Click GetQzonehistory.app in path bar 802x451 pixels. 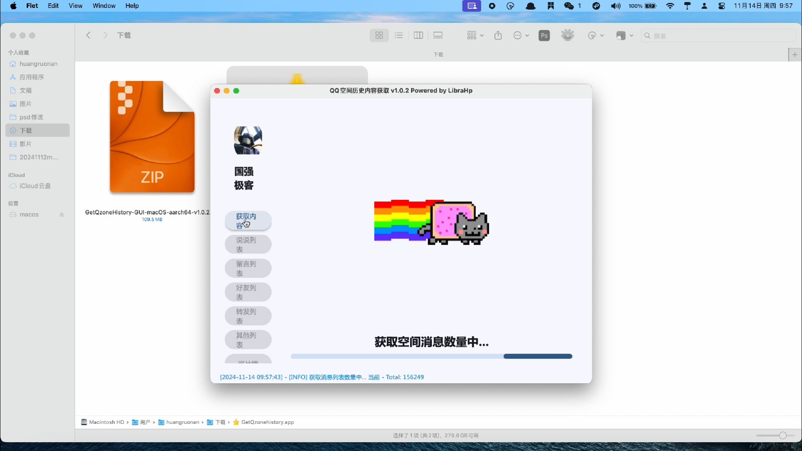click(264, 422)
